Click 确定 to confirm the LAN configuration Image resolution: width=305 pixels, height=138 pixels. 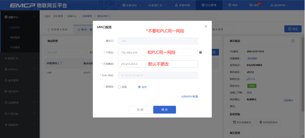point(165,109)
